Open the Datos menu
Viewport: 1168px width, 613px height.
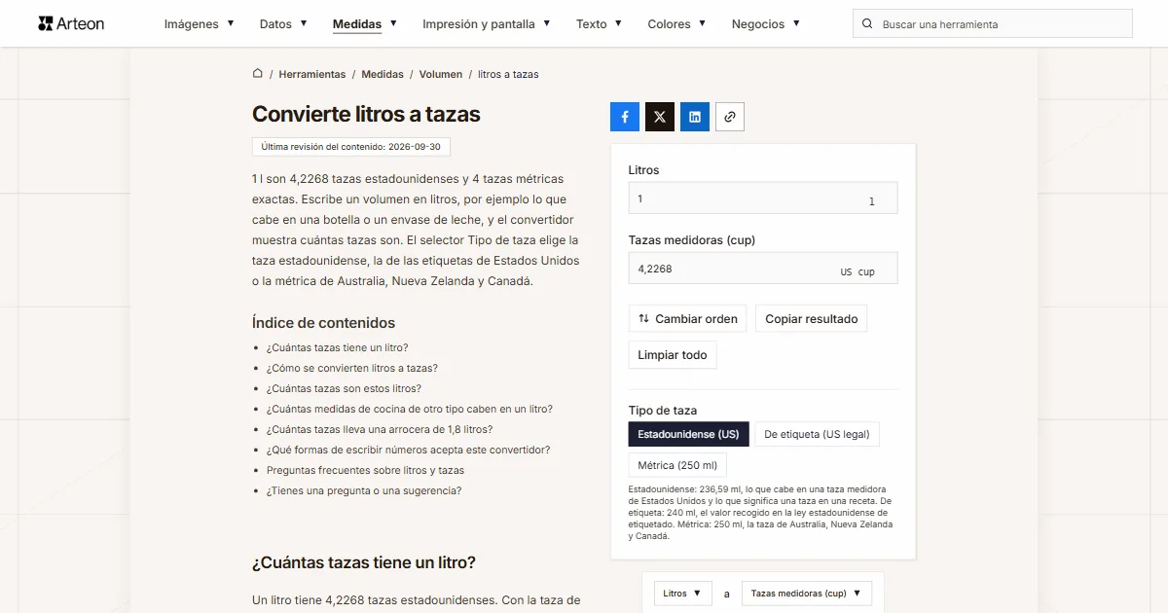click(x=283, y=24)
